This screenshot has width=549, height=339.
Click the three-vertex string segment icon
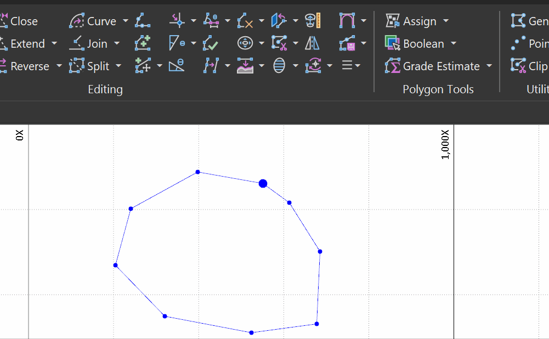pyautogui.click(x=143, y=21)
